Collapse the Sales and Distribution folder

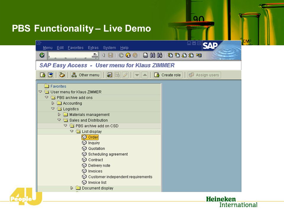click(59, 120)
